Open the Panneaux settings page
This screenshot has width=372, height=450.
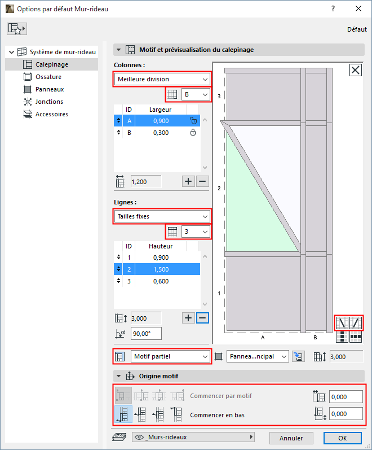click(50, 89)
